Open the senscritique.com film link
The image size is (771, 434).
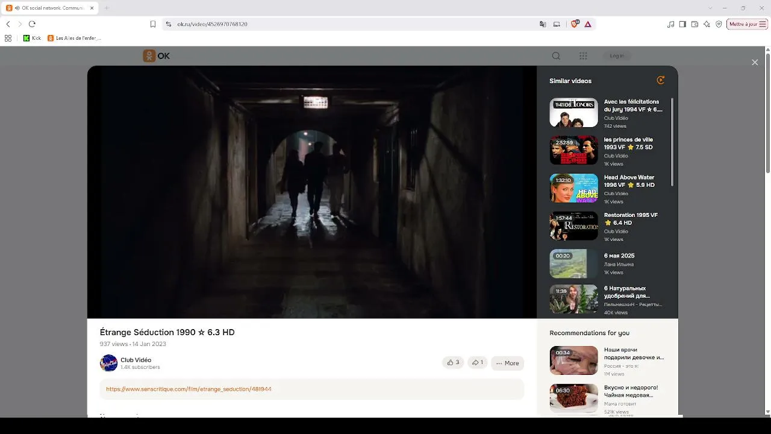(189, 389)
